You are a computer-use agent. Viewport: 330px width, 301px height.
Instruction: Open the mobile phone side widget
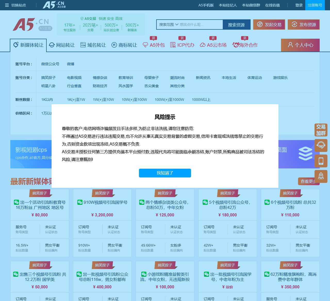tap(321, 161)
